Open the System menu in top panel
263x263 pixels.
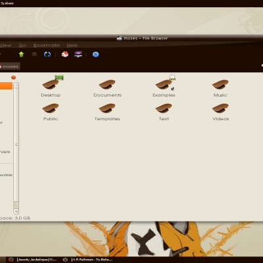pyautogui.click(x=7, y=3)
